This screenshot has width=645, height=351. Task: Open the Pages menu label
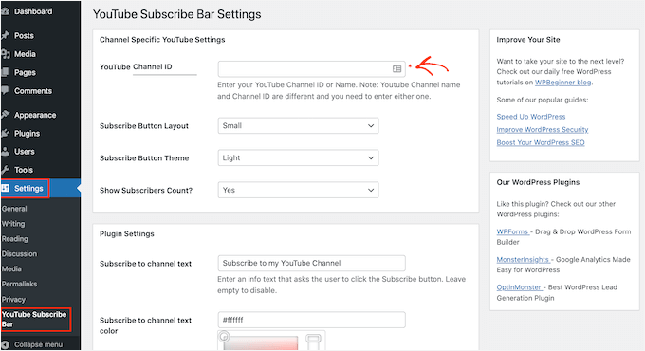(x=25, y=72)
